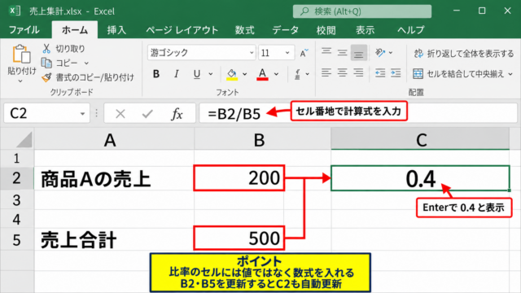
Task: Open merge and center dropdown arrow
Action: click(510, 74)
